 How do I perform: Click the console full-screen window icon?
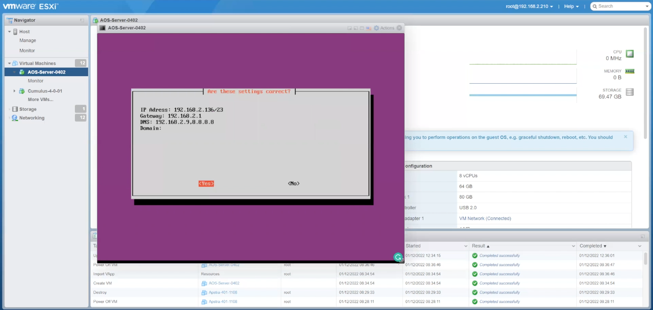[x=362, y=28]
